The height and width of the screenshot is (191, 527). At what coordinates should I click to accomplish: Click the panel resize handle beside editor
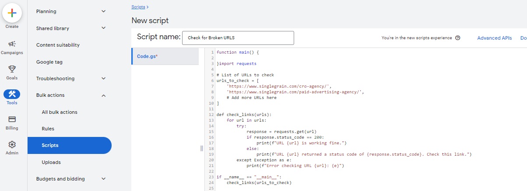point(202,148)
